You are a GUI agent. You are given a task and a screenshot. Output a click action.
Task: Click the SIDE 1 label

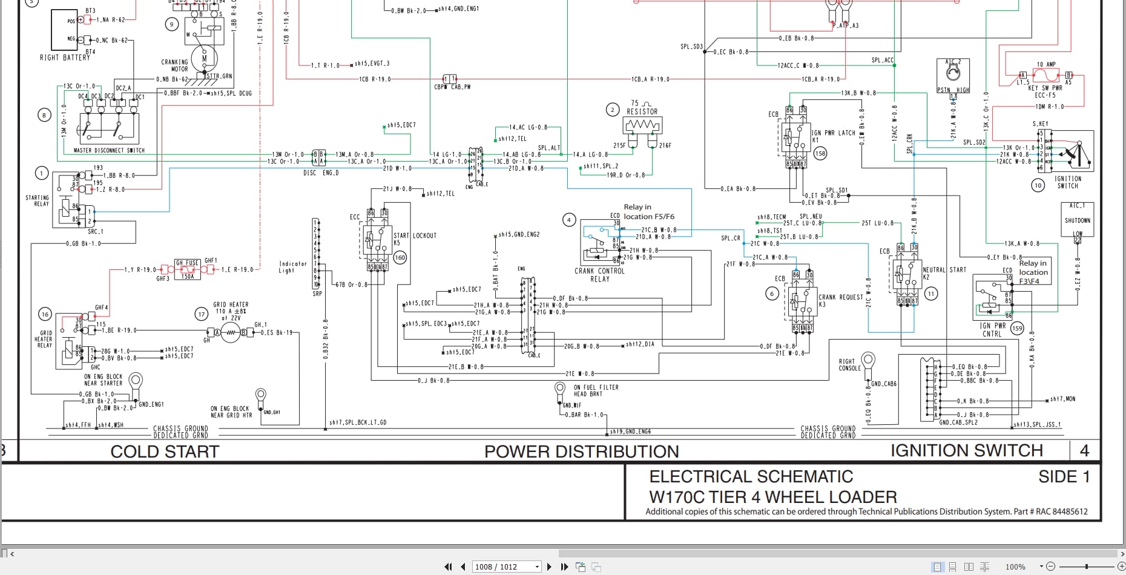[x=1064, y=477]
